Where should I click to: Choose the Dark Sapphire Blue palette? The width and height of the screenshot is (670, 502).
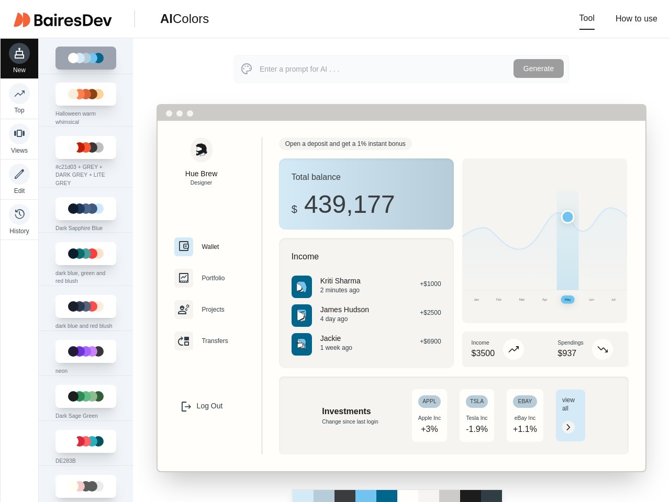[x=86, y=209]
